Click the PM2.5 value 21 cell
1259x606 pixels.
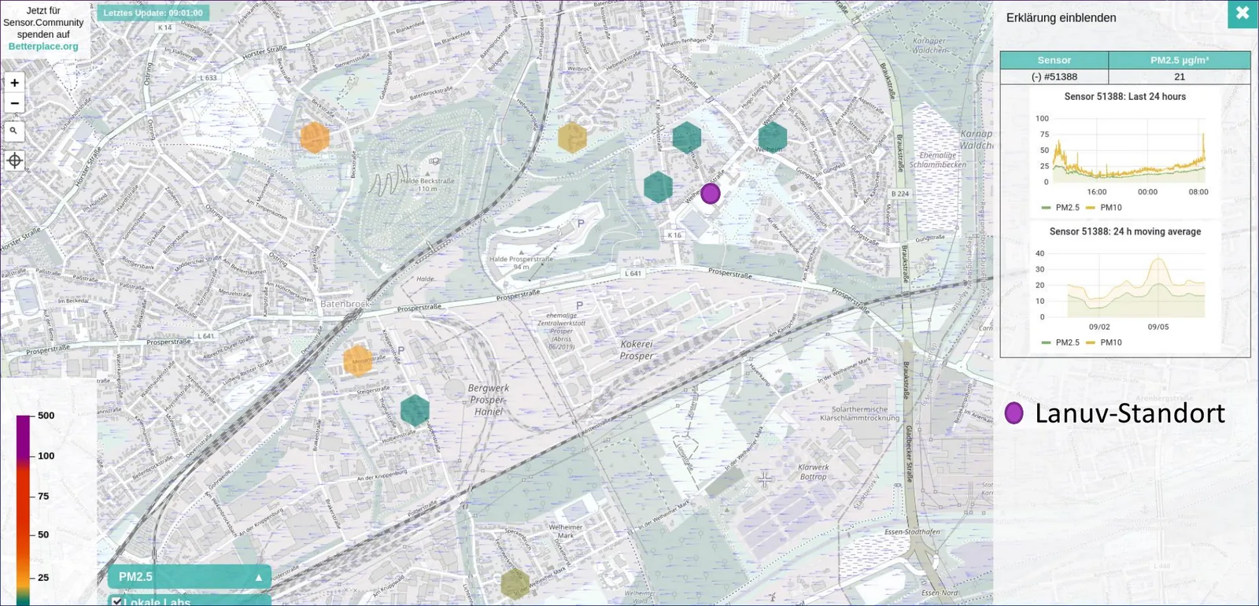[x=1180, y=77]
